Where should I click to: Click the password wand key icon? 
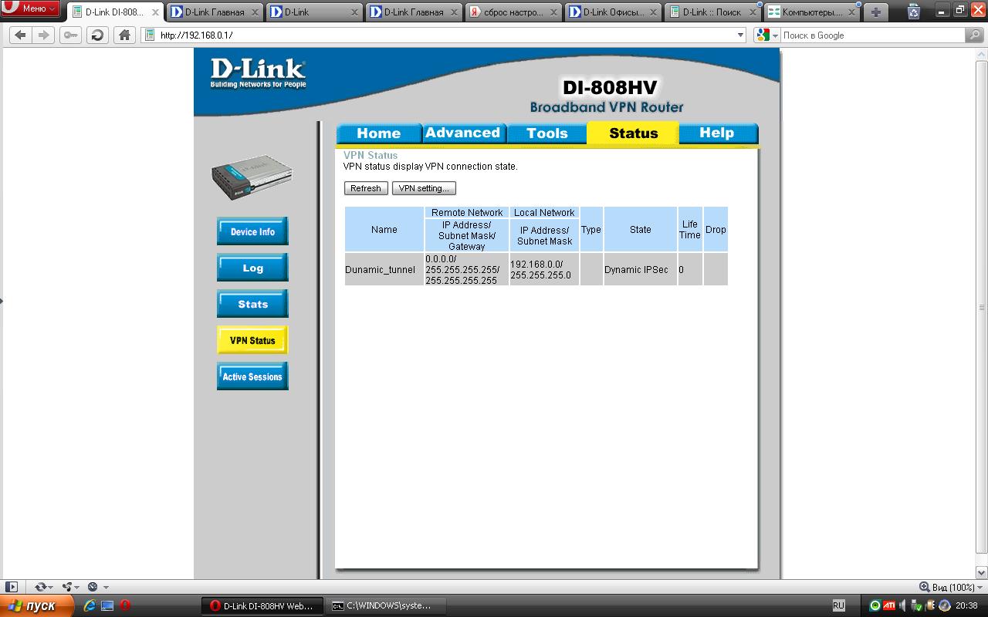70,35
